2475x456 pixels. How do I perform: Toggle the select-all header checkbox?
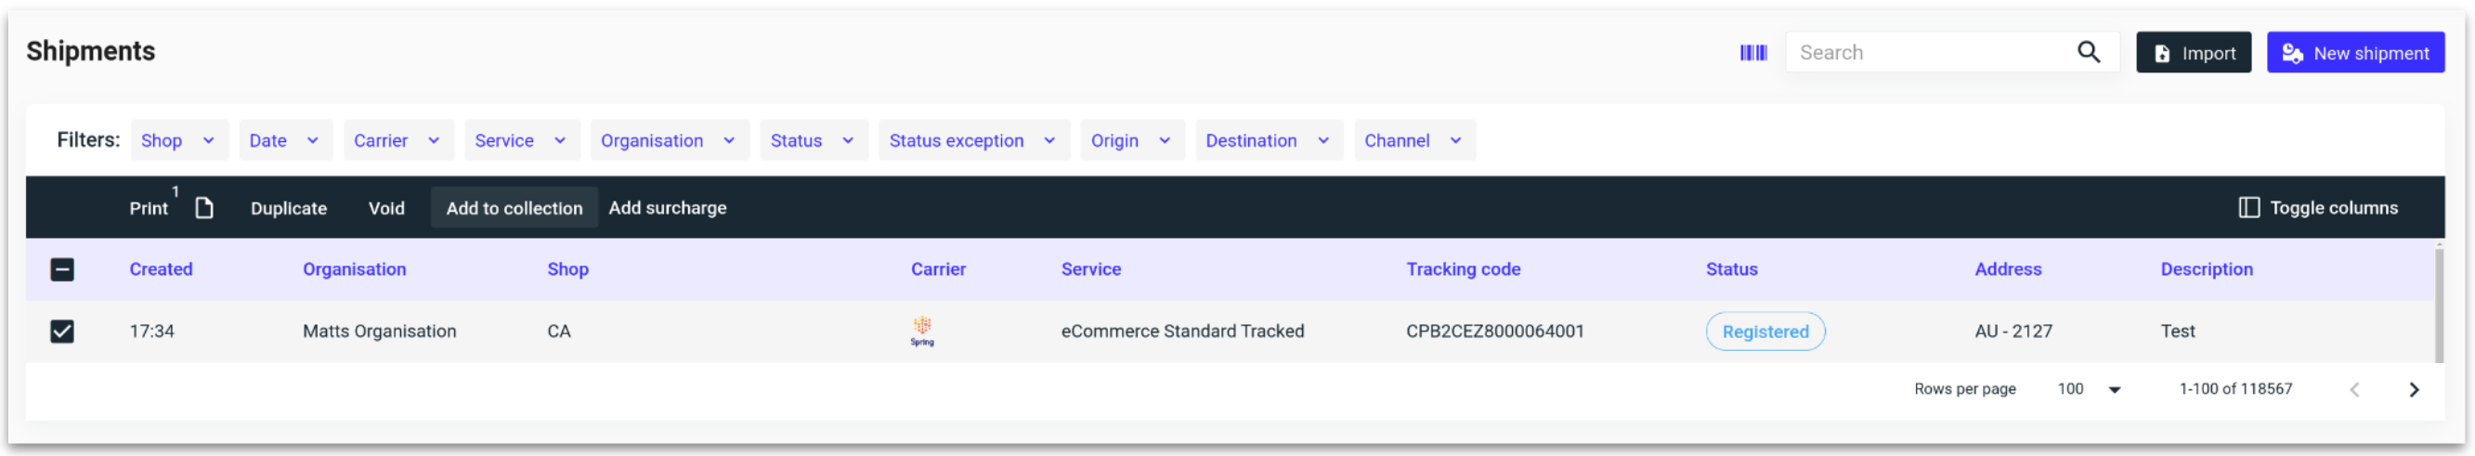point(62,269)
